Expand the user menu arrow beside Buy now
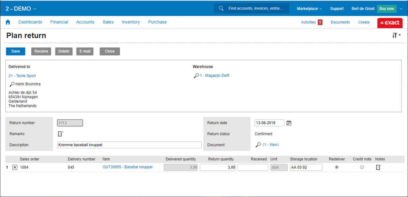Viewport: 408px width, 197px height. [401, 9]
